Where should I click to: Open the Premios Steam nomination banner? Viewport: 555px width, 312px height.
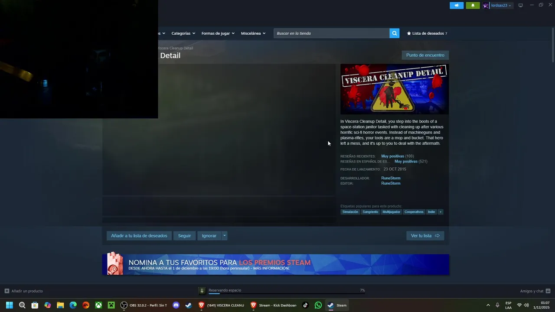coord(276,264)
